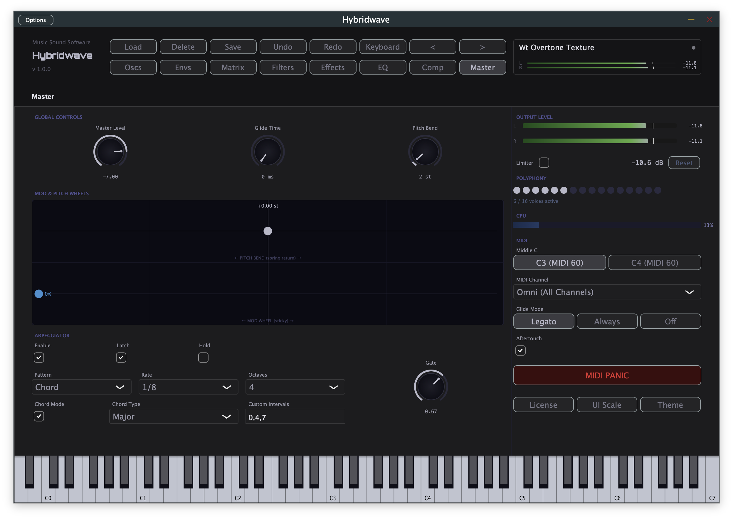Enable the arpeggiator Hold checkbox
Image resolution: width=733 pixels, height=519 pixels.
203,357
